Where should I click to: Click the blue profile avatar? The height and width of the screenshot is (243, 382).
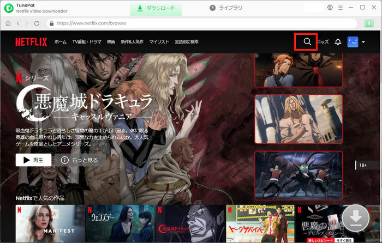tap(353, 42)
